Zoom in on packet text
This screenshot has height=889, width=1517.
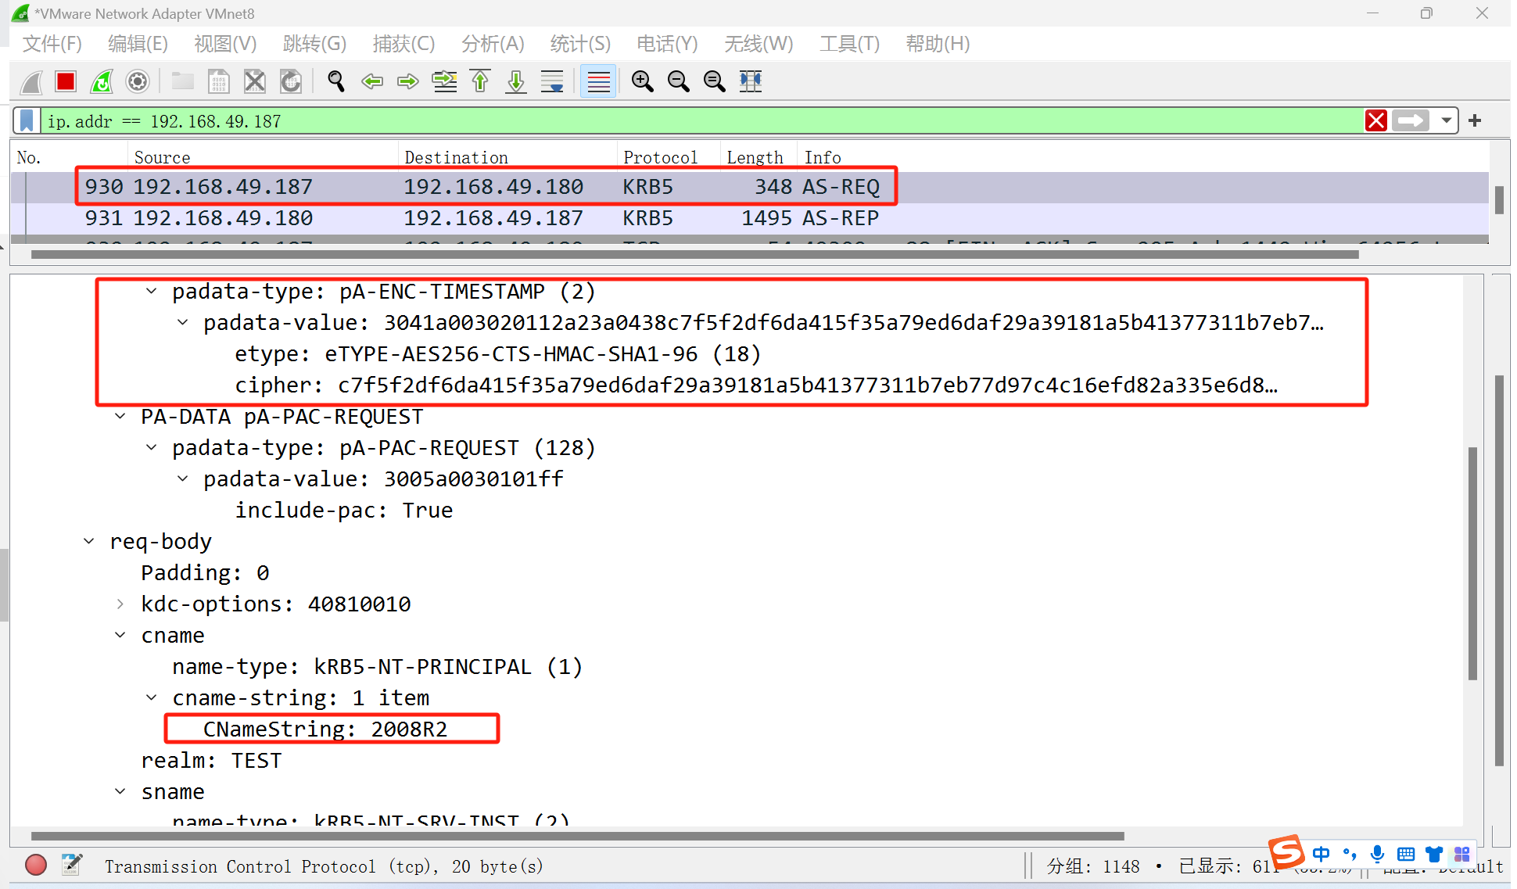[x=643, y=81]
